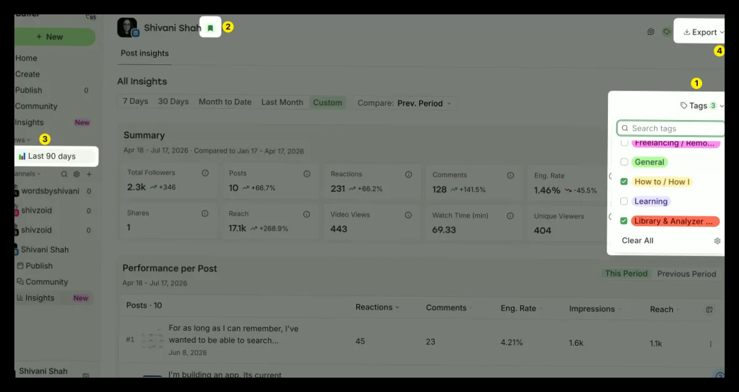Click info icon on Reactions card

coord(409,174)
